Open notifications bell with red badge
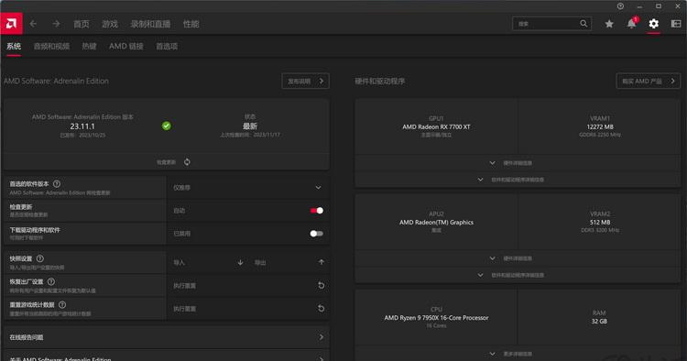Image resolution: width=687 pixels, height=361 pixels. pyautogui.click(x=632, y=23)
